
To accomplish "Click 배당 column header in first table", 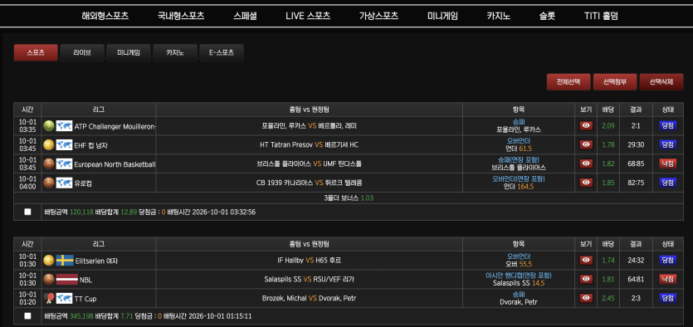I will [x=608, y=110].
